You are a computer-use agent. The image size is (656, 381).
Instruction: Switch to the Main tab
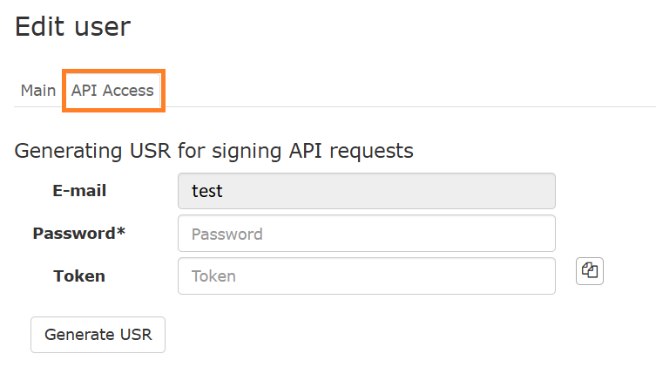(x=38, y=91)
